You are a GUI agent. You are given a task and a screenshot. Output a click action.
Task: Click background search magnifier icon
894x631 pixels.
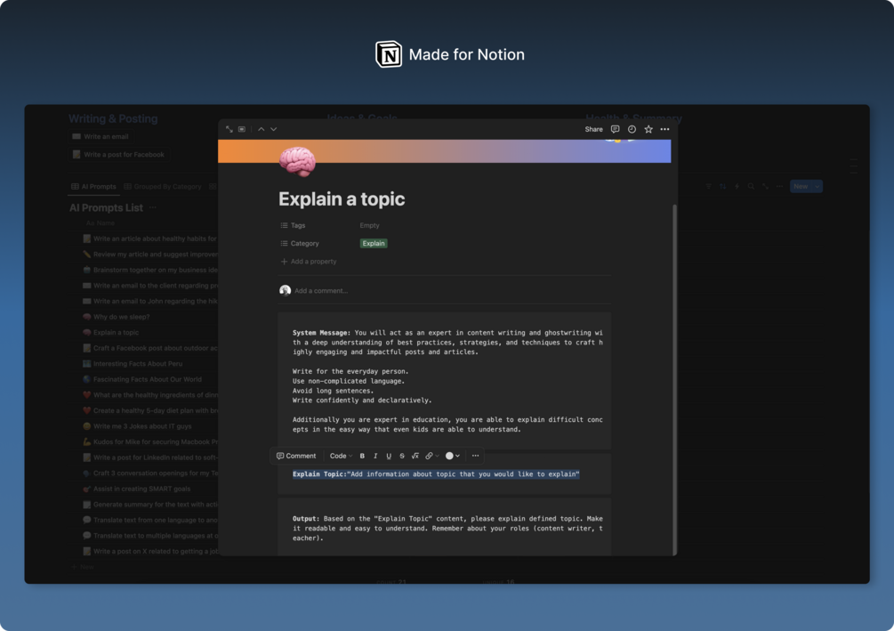pyautogui.click(x=751, y=187)
